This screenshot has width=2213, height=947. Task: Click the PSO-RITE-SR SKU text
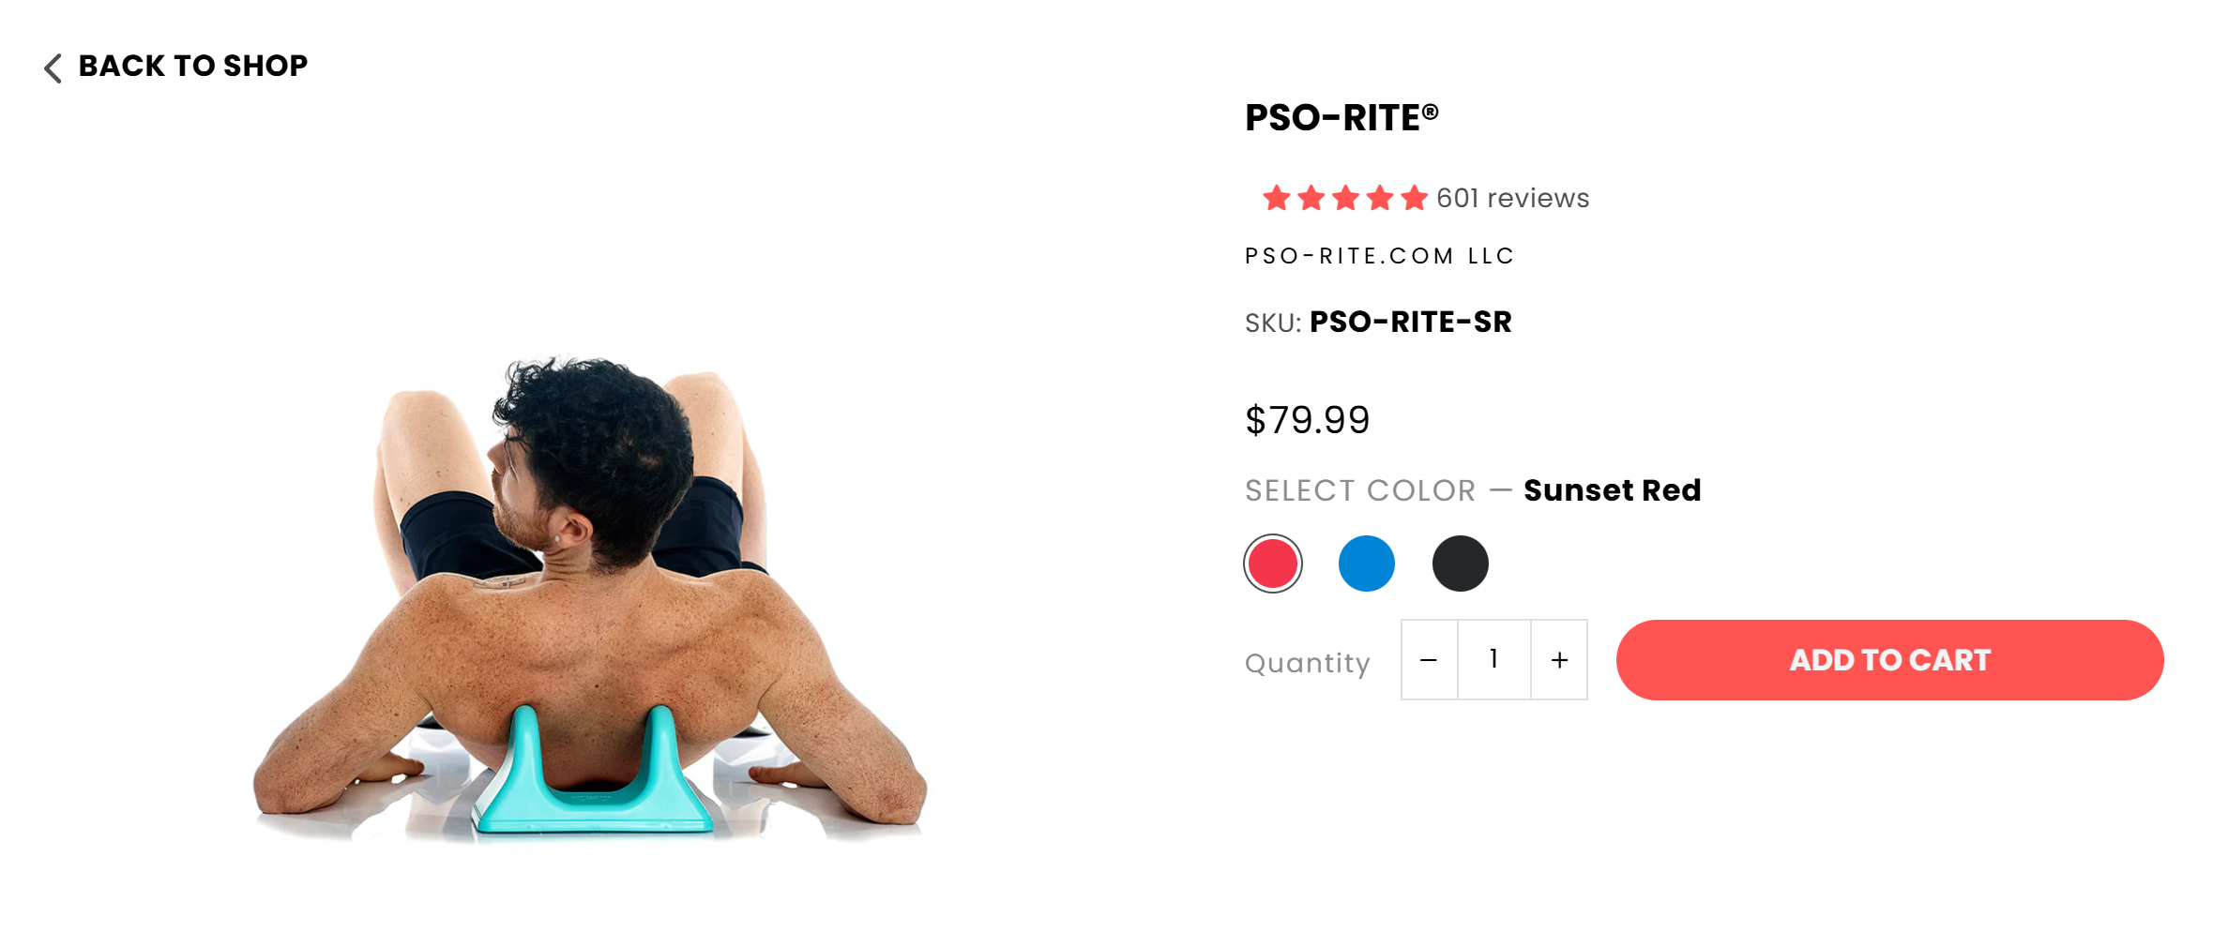[x=1410, y=323]
